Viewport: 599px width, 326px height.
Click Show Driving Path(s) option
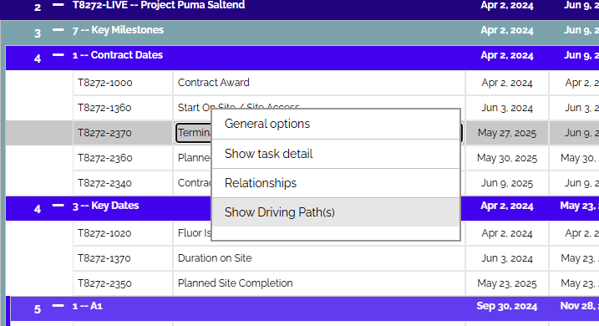pyautogui.click(x=336, y=212)
